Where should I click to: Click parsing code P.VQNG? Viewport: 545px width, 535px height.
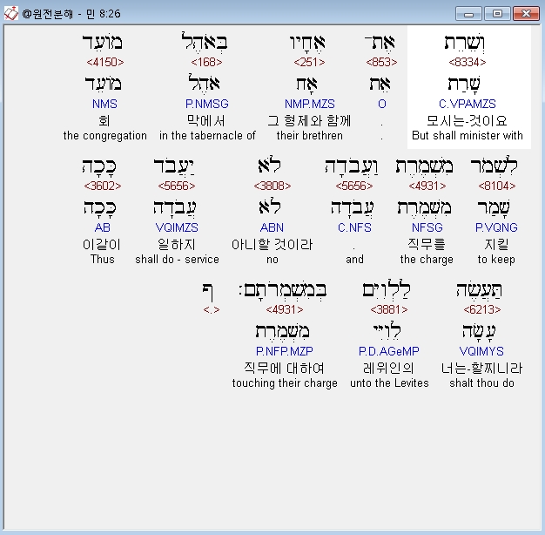[x=496, y=227]
